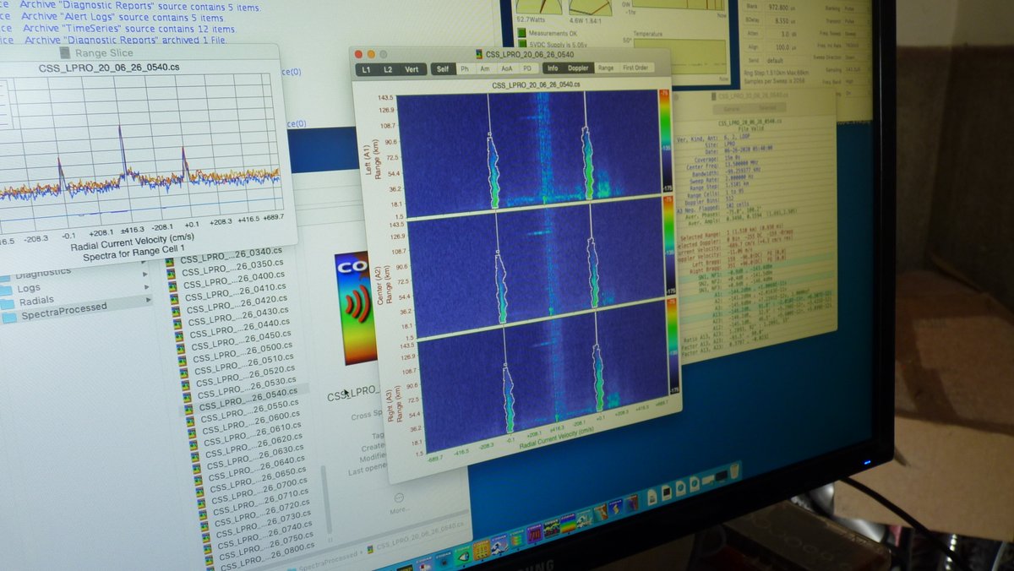The height and width of the screenshot is (571, 1014).
Task: Open the Trash in the Dock
Action: [x=734, y=471]
